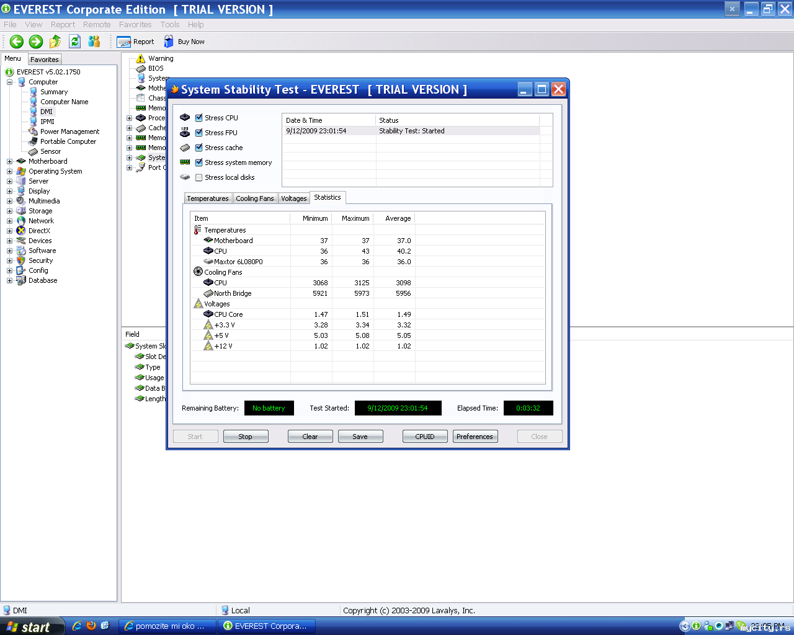Click the Maximum column header in Statistics
Image resolution: width=794 pixels, height=635 pixels.
tap(353, 218)
